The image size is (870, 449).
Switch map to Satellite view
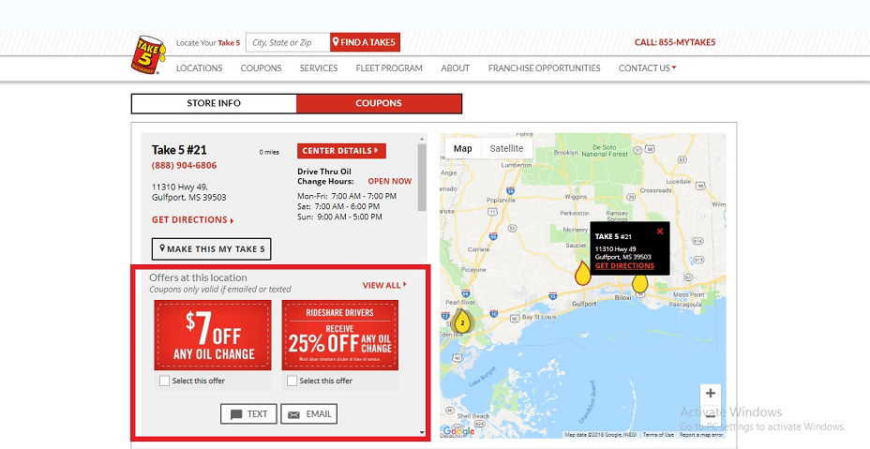pos(506,148)
